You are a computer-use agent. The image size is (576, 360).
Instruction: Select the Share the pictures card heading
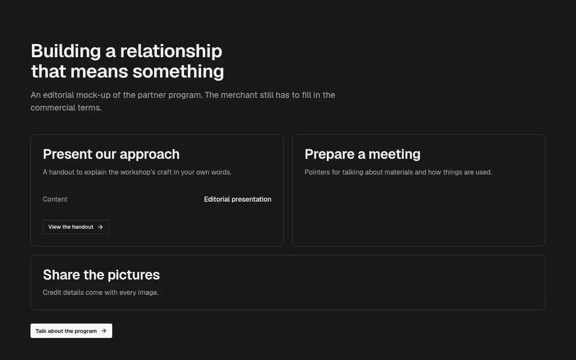101,275
